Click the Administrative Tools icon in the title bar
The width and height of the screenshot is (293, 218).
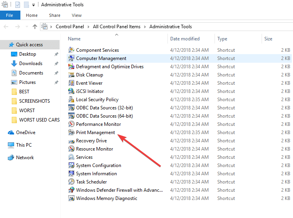pos(5,4)
